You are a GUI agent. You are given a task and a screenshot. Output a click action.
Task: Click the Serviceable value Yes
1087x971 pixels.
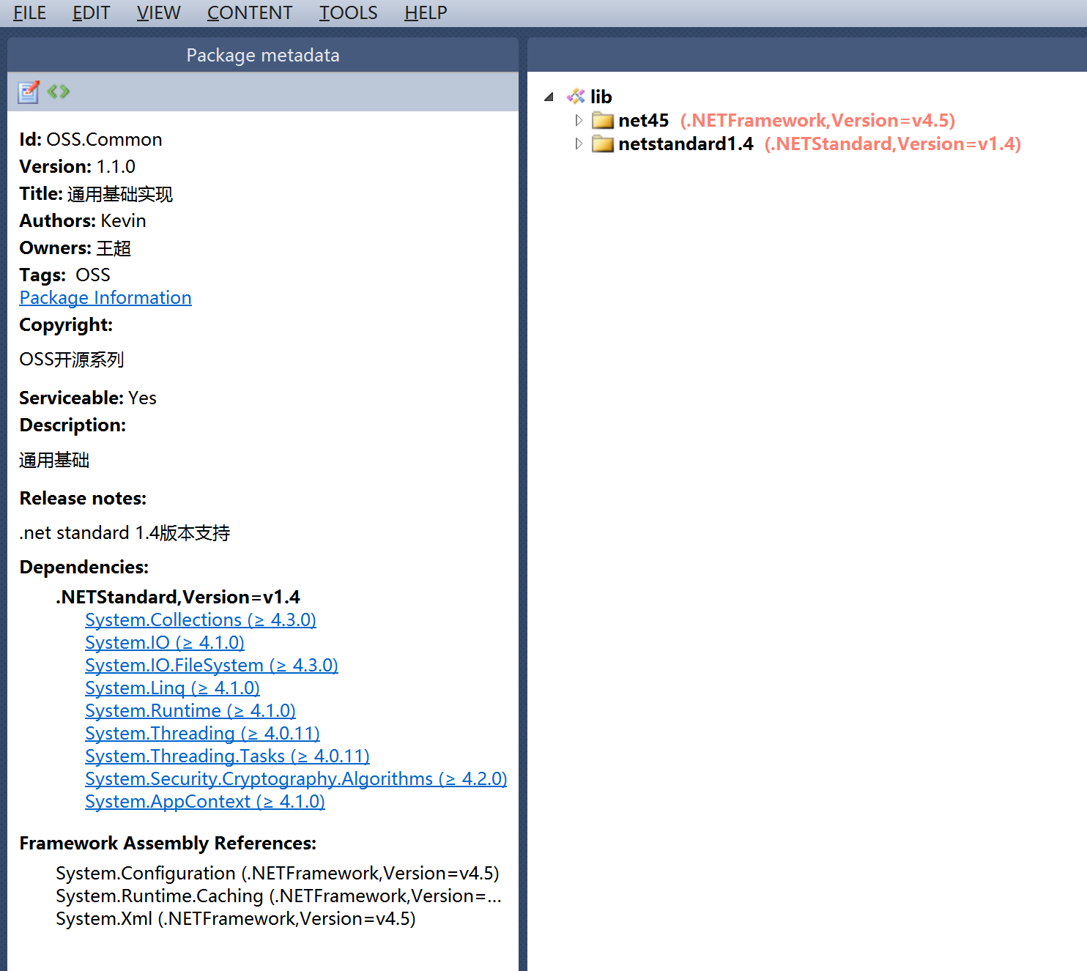143,398
